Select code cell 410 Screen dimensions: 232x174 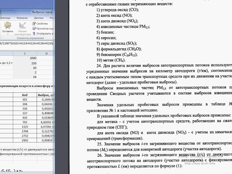[25, 117]
